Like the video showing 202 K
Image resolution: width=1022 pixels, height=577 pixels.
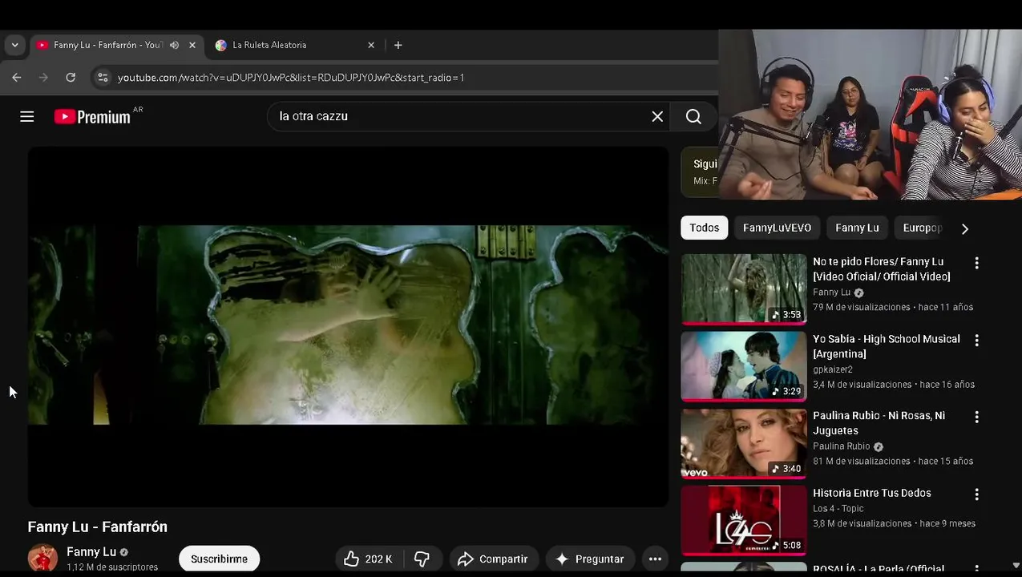point(368,559)
